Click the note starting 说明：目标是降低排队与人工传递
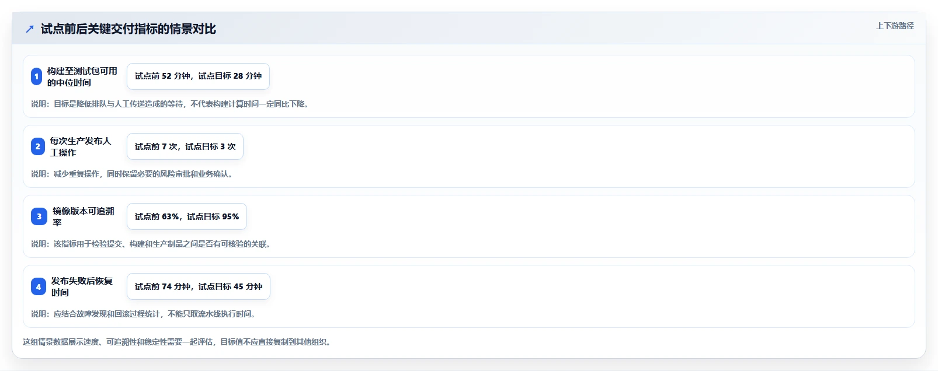 point(171,104)
